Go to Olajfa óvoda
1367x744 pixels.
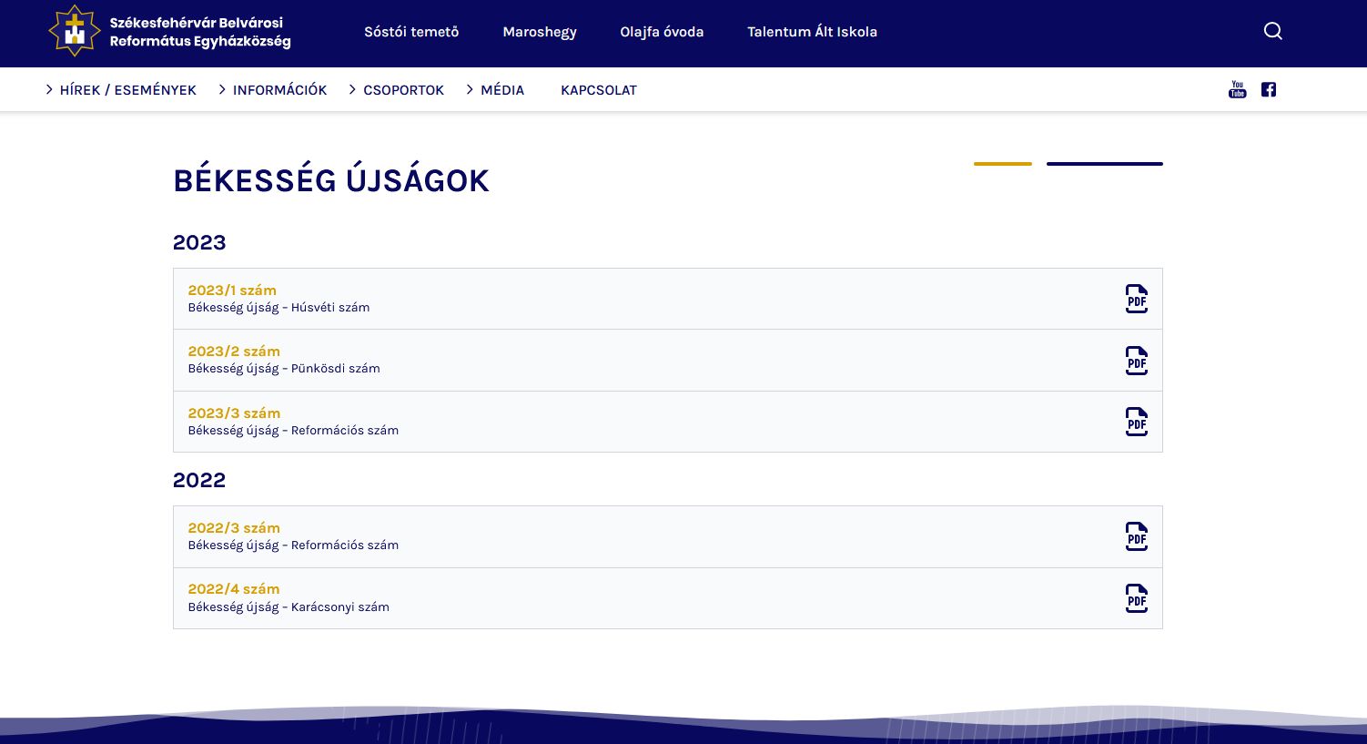[x=662, y=32]
